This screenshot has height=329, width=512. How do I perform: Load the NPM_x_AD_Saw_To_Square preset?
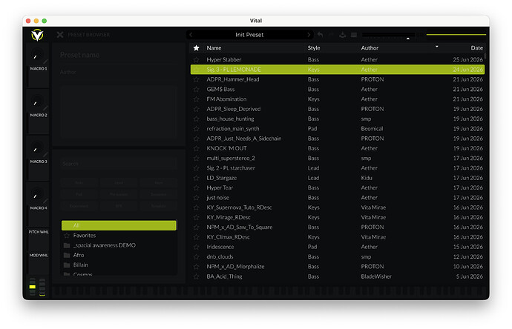338,227
